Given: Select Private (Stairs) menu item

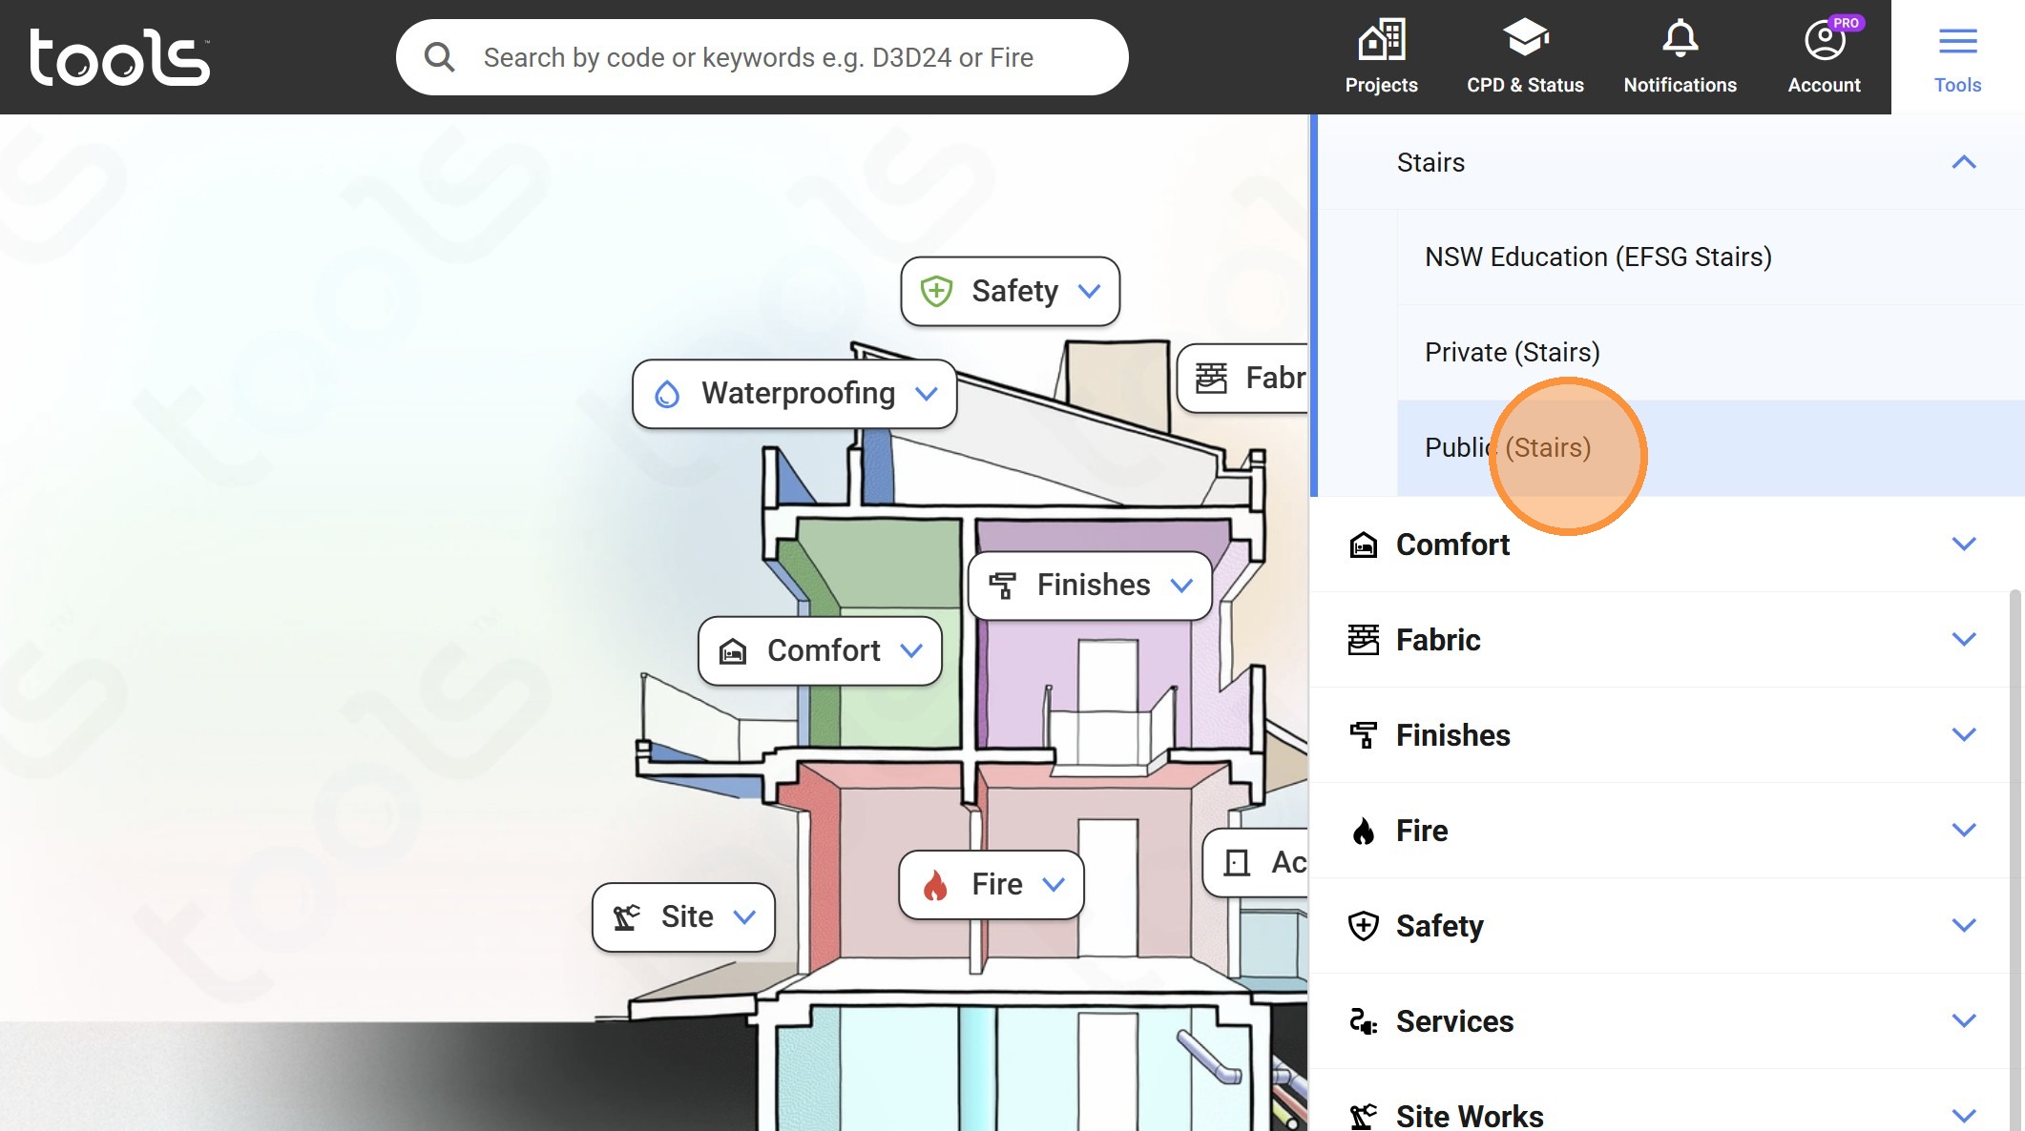Looking at the screenshot, I should (x=1512, y=353).
